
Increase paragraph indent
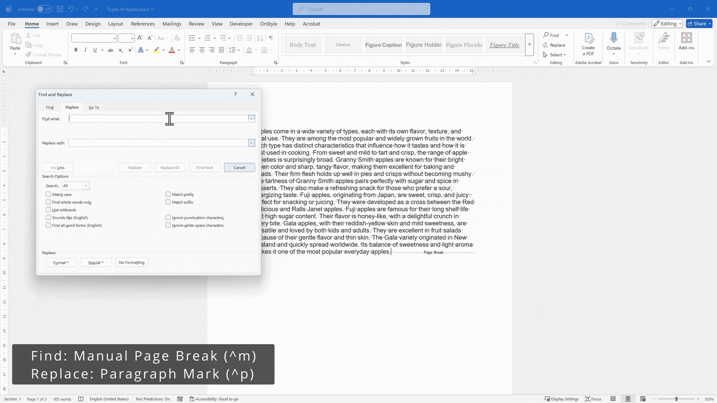coord(249,38)
